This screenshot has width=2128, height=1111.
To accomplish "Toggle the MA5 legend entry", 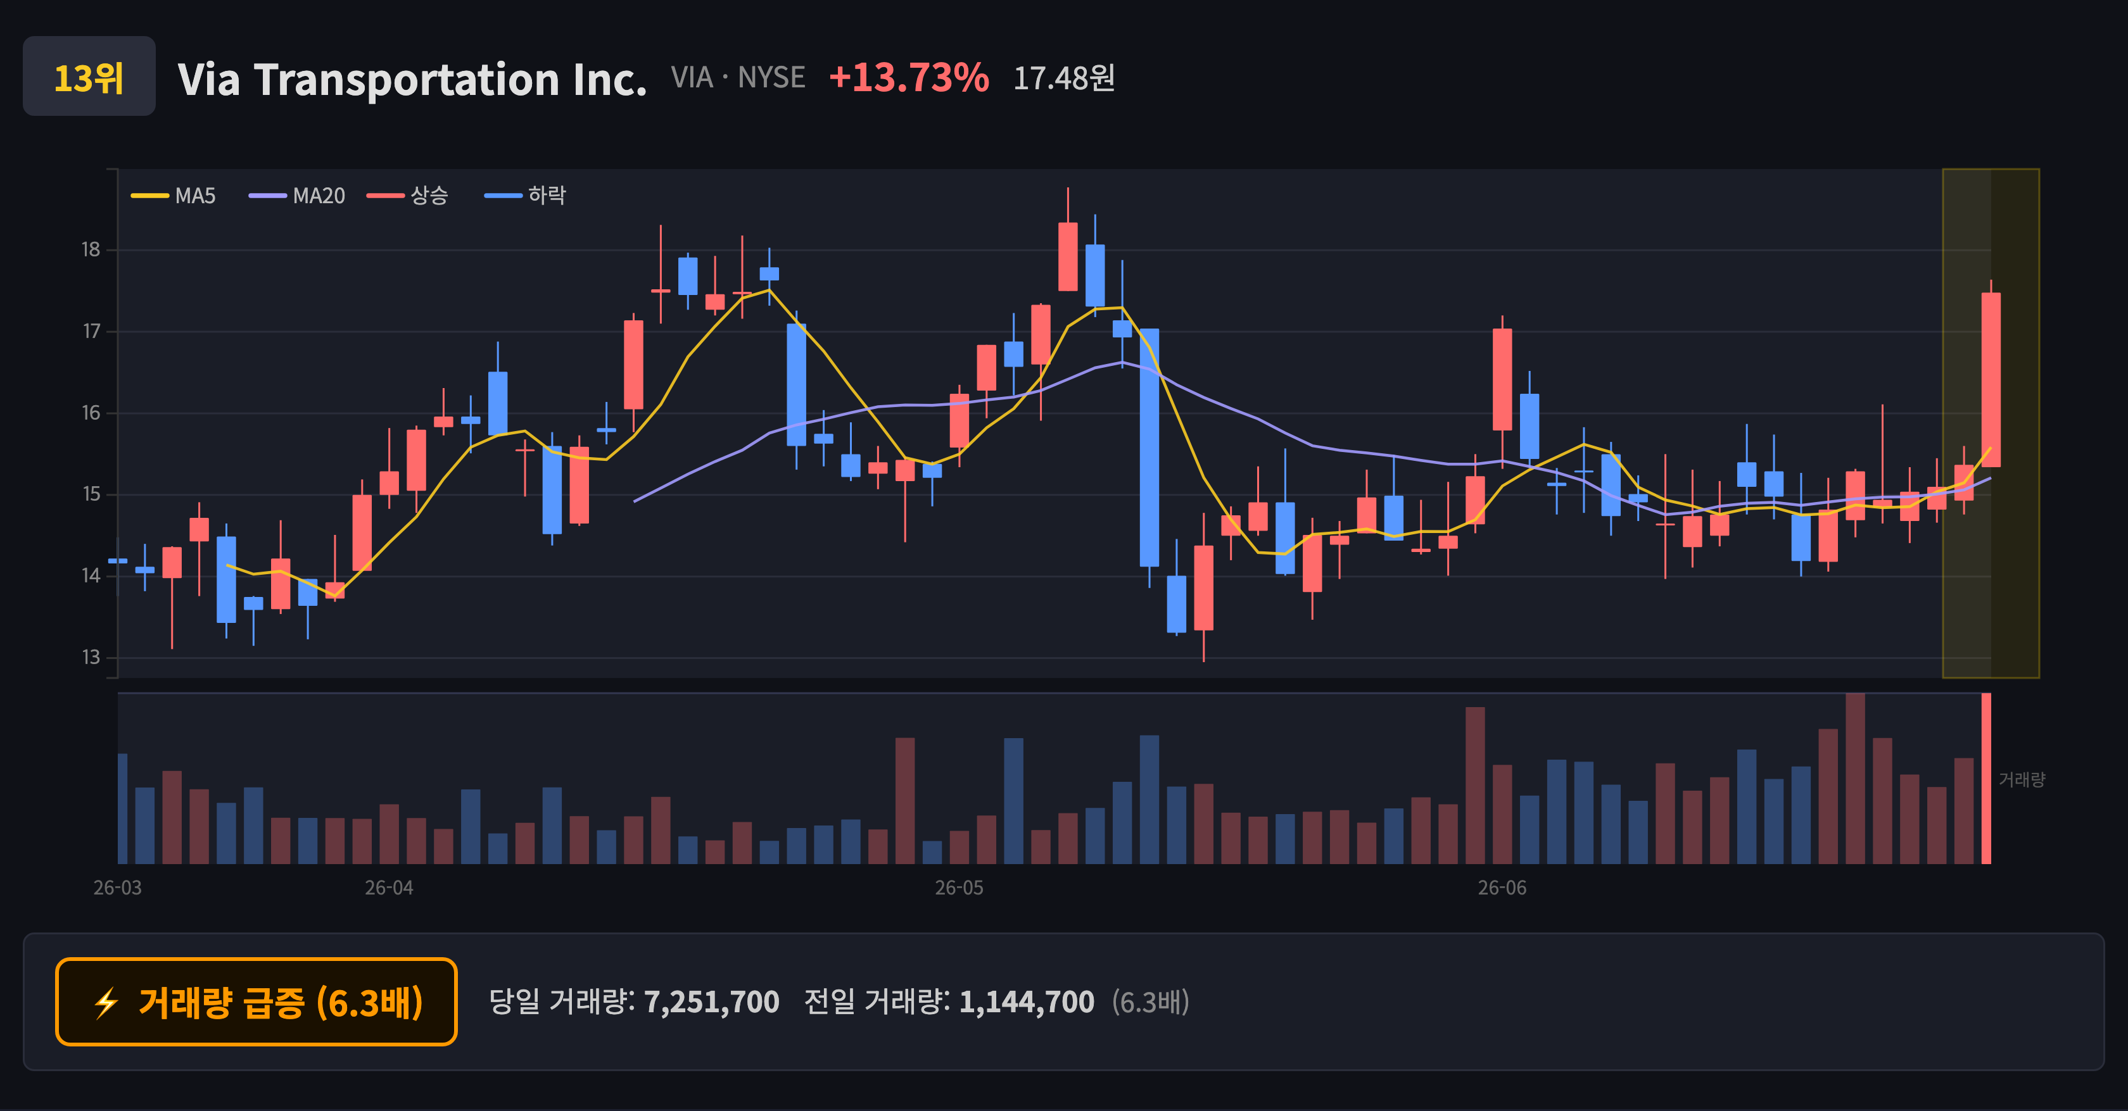I will pos(174,196).
